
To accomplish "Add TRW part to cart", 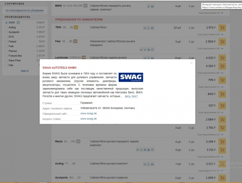I will pyautogui.click(x=222, y=28).
